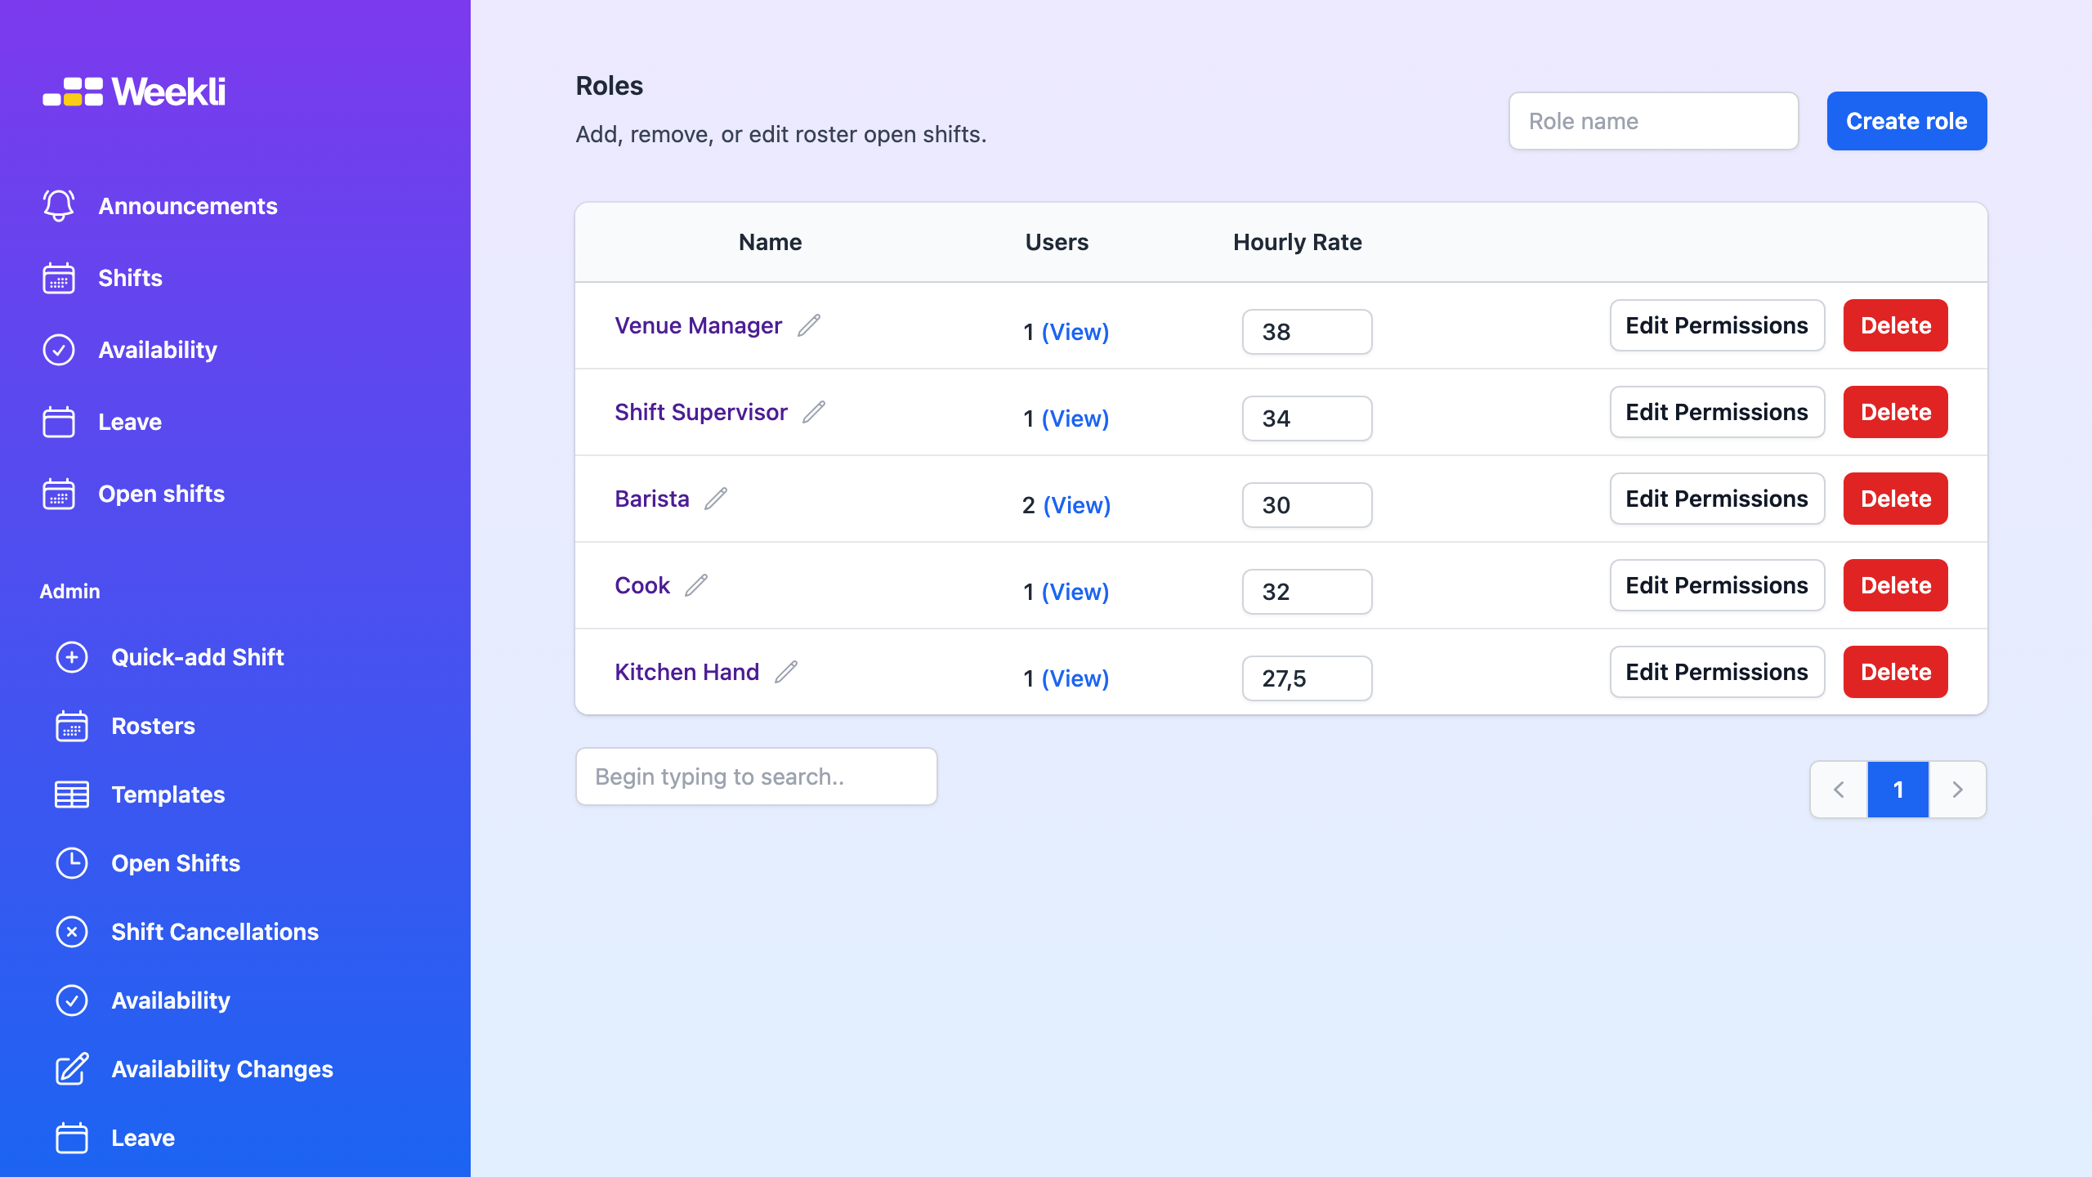Click the Weekli logo
Screen dimensions: 2092x1177
[134, 92]
